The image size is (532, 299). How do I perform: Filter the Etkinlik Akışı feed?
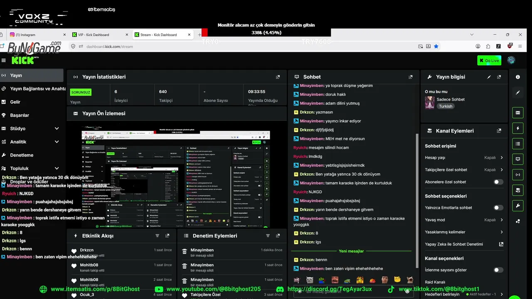point(158,236)
